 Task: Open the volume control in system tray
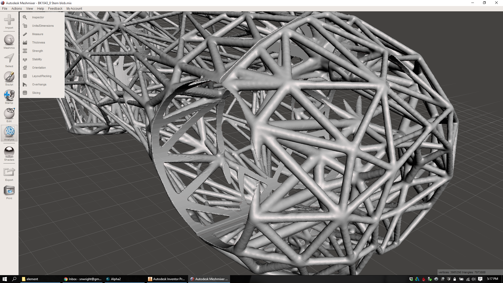tap(473, 279)
